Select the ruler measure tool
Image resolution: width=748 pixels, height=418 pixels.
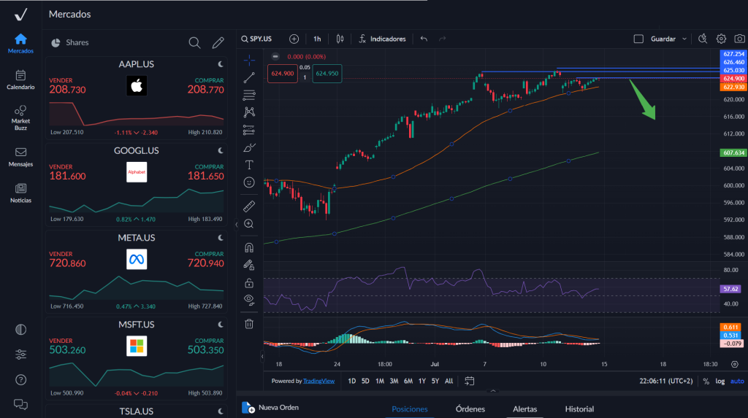249,206
